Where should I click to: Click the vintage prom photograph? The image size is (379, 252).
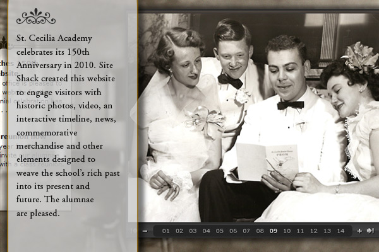pyautogui.click(x=258, y=118)
